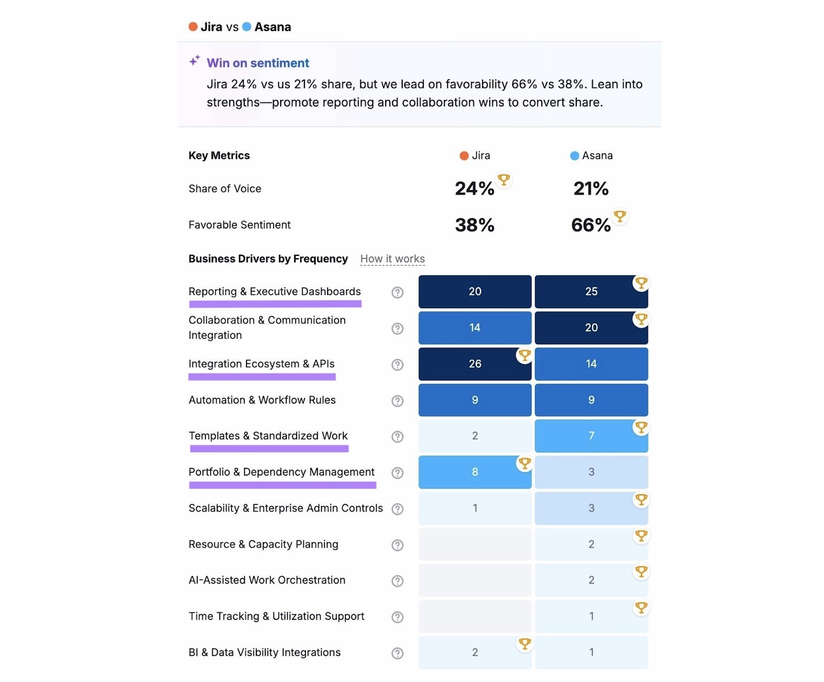Click the trophy on Asana's Reporting bar
The width and height of the screenshot is (824, 682).
coord(641,283)
